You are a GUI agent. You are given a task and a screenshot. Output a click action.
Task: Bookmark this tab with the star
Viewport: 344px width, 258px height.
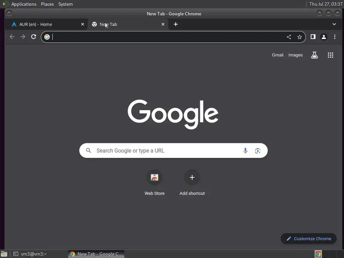click(300, 37)
